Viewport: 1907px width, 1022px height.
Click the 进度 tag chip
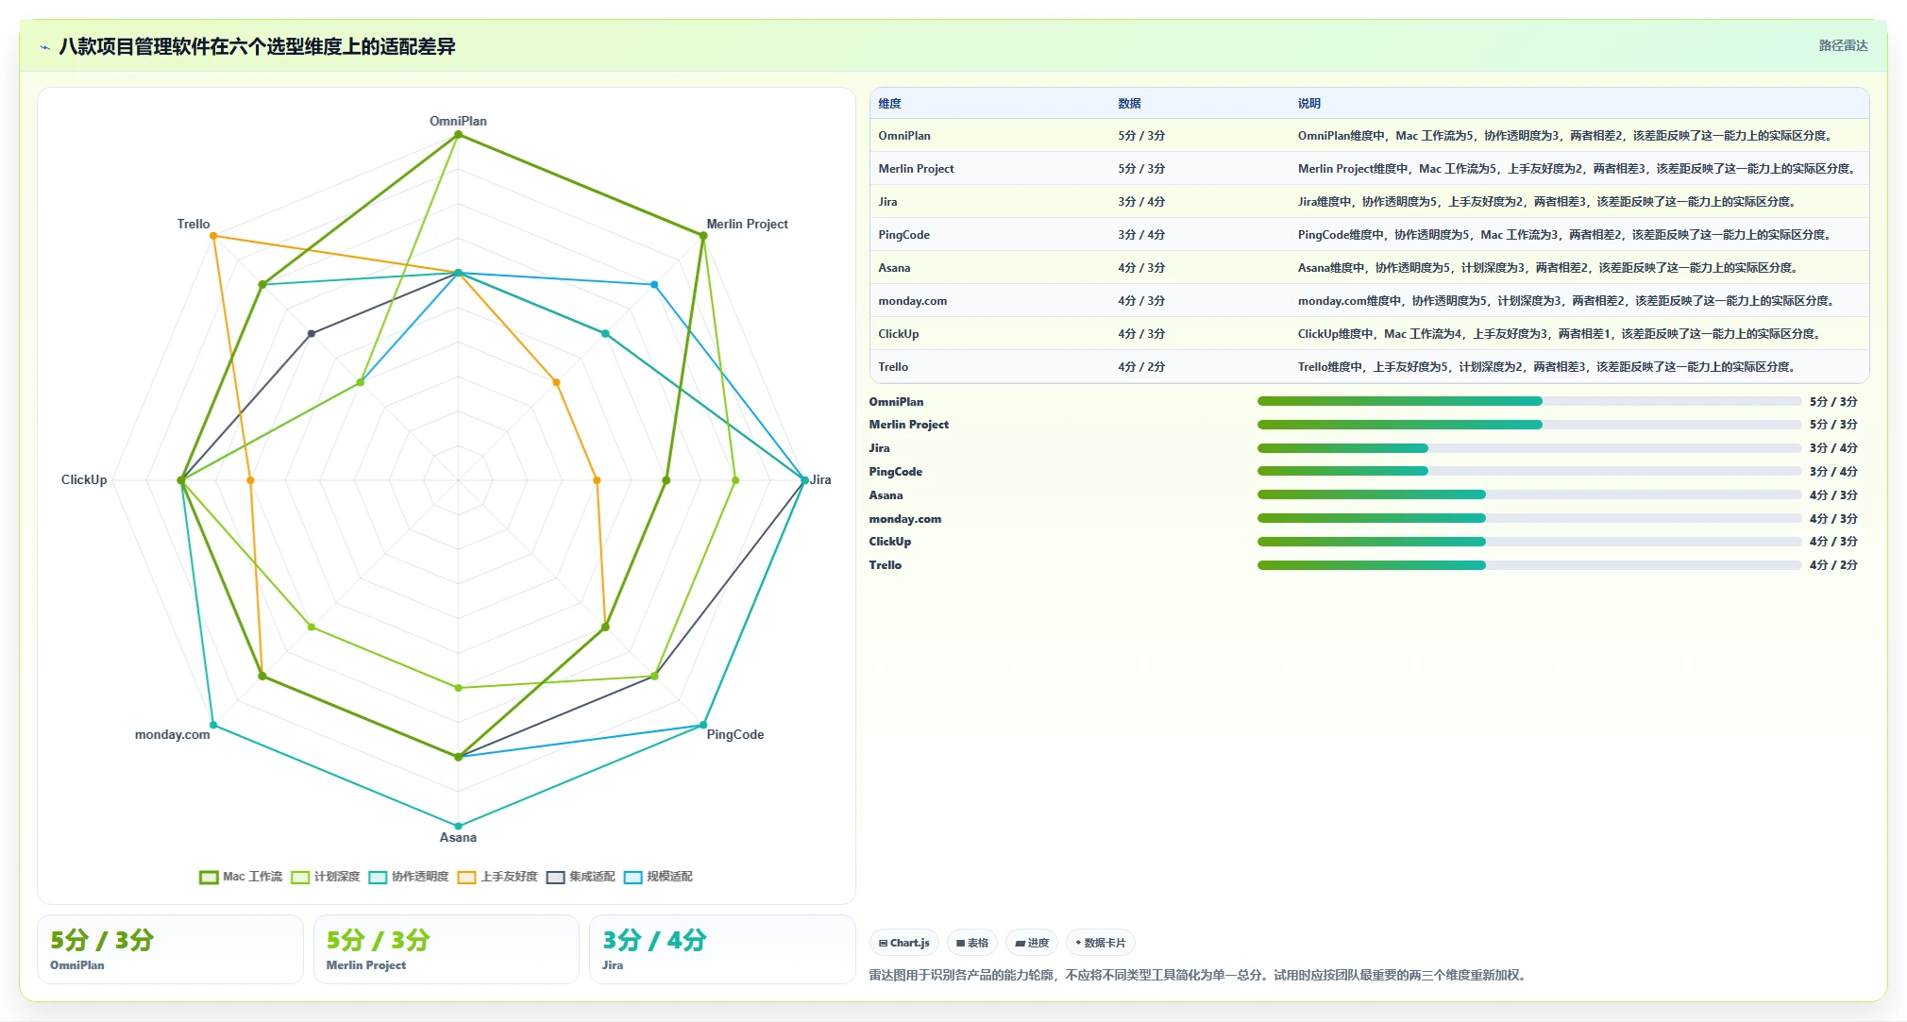tap(1032, 943)
